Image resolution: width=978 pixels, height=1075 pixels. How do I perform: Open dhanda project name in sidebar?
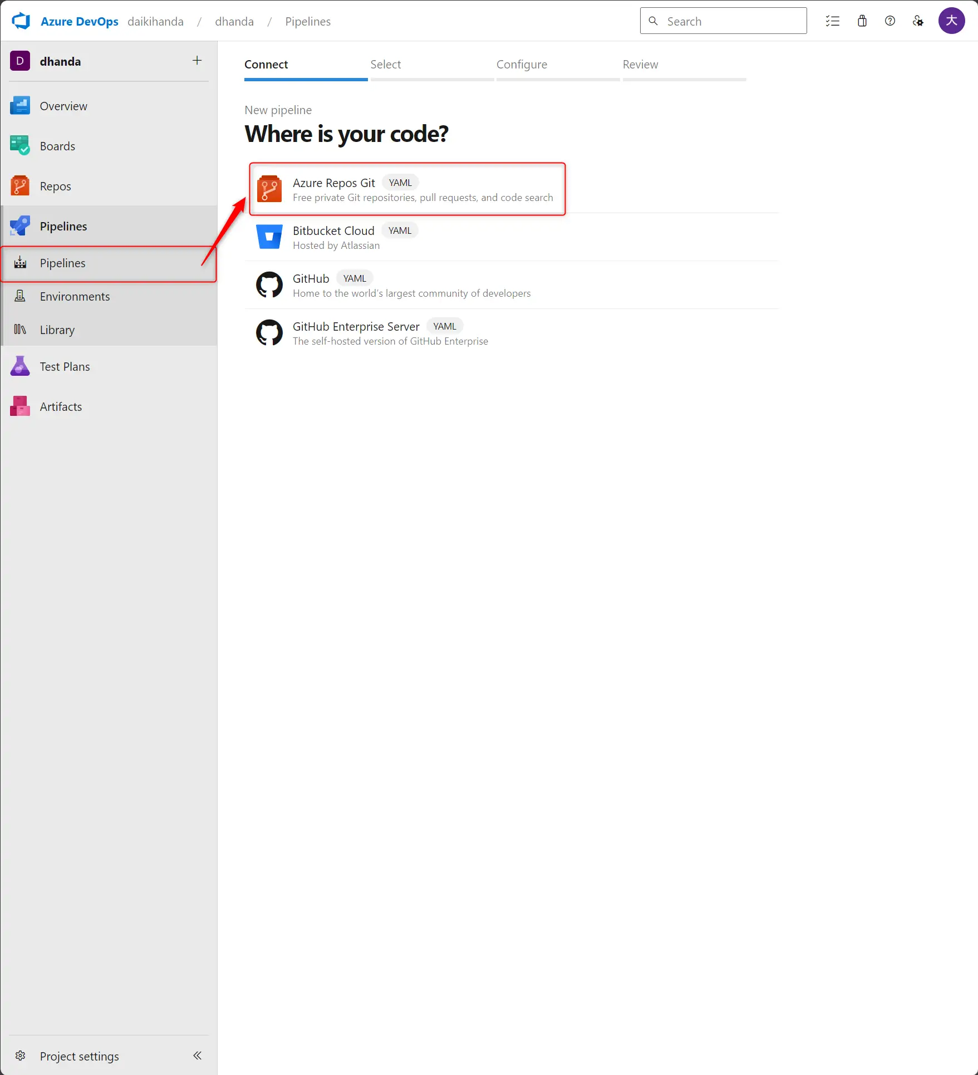point(60,61)
